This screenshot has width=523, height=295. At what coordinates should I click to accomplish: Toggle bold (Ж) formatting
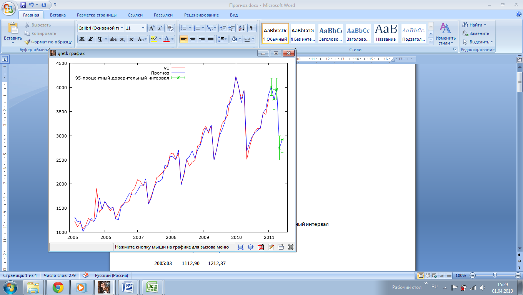pos(82,39)
